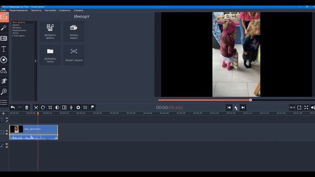Click the Rotate clip icon
The image size is (315, 177).
43,108
